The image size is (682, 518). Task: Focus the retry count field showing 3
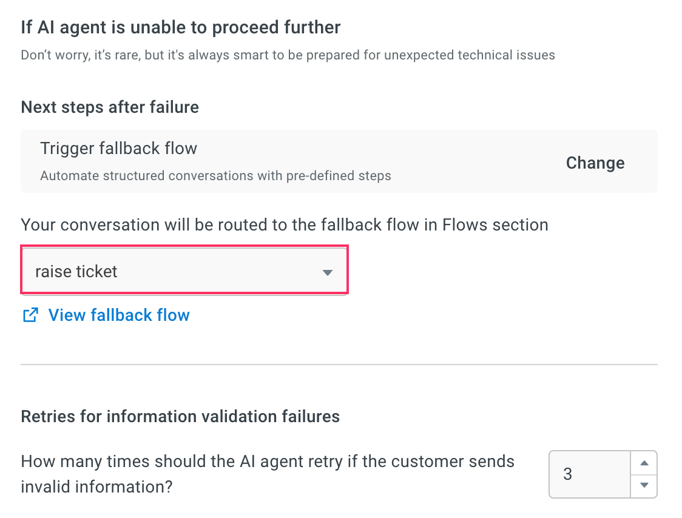589,474
